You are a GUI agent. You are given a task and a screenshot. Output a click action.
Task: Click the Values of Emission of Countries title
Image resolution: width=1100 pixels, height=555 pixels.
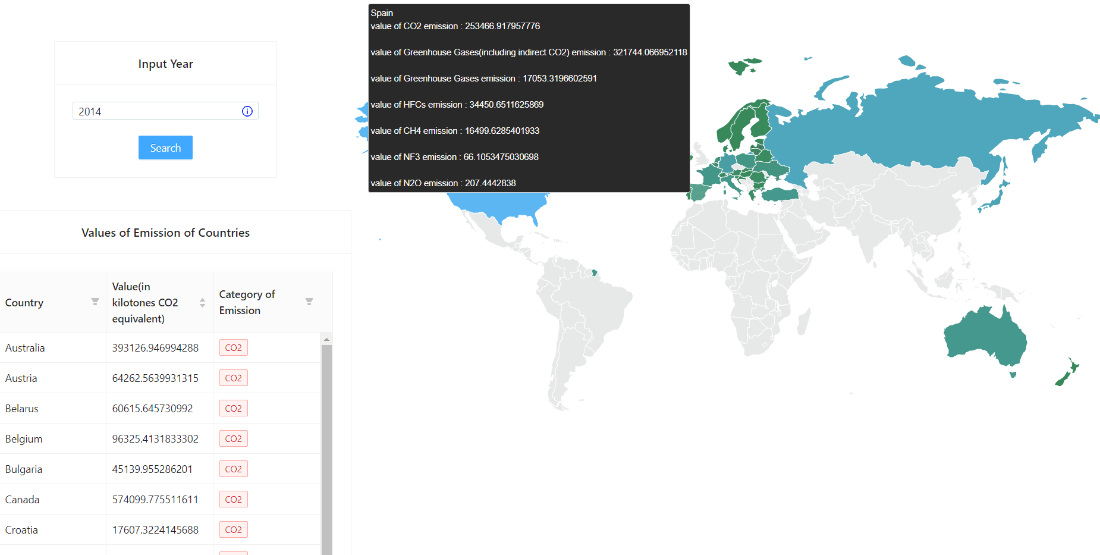click(x=165, y=233)
